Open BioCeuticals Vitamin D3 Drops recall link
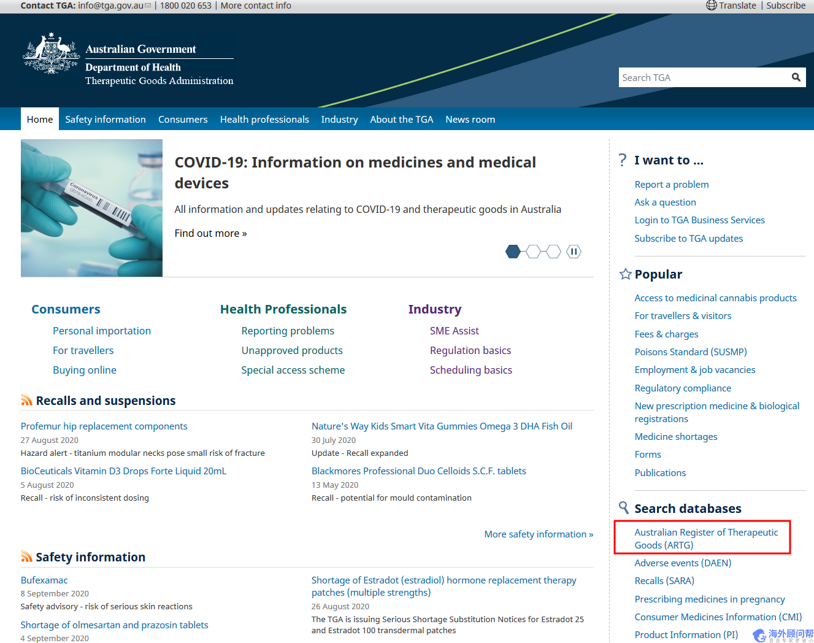Image resolution: width=814 pixels, height=643 pixels. point(123,471)
